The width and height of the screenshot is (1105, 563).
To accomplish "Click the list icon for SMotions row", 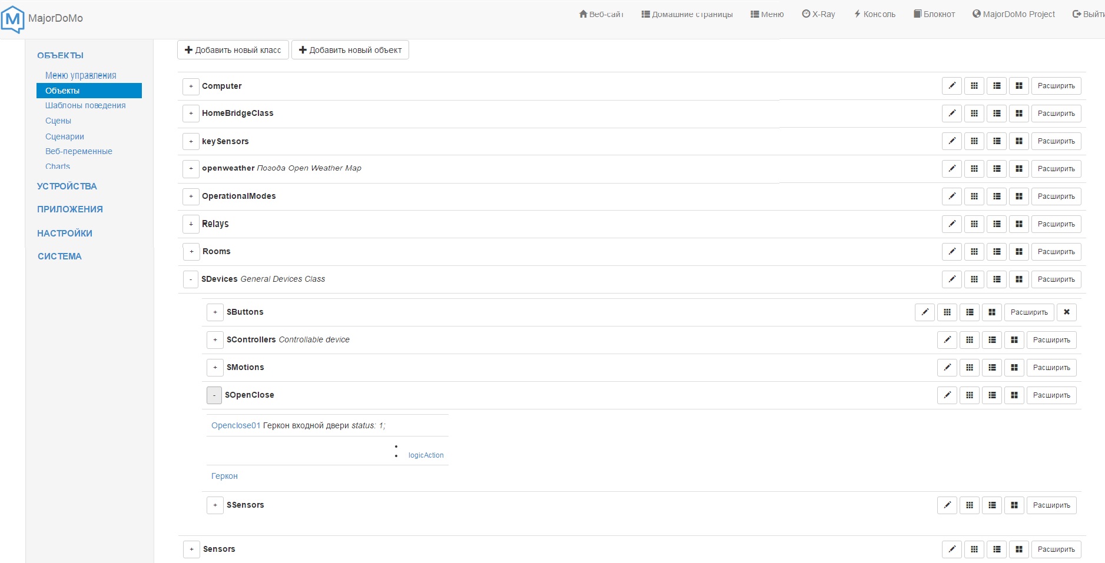I will click(992, 368).
